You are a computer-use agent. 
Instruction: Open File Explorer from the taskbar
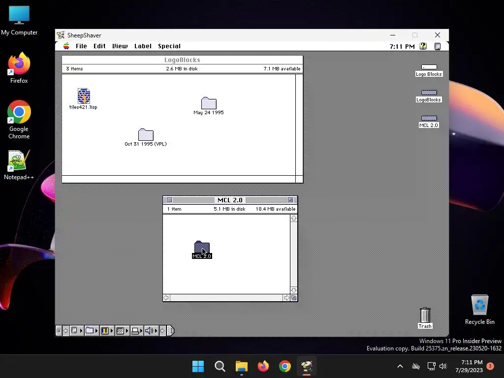[x=241, y=366]
